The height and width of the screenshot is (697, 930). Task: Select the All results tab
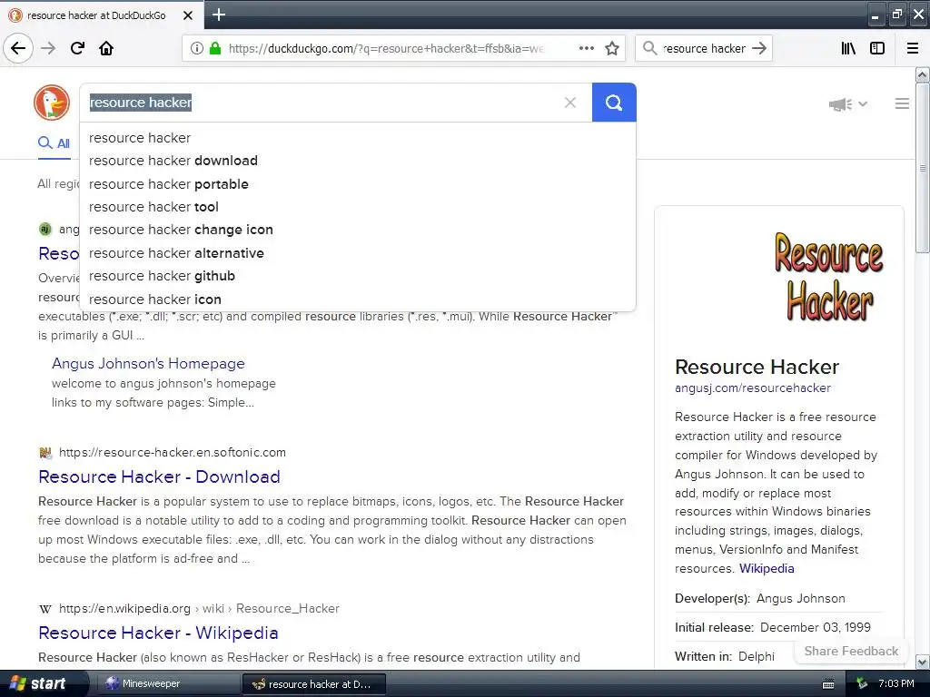(54, 142)
